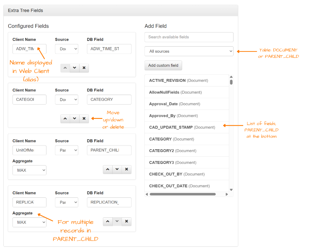Move REPLICATION field up
The image size is (333, 251).
(x=108, y=221)
